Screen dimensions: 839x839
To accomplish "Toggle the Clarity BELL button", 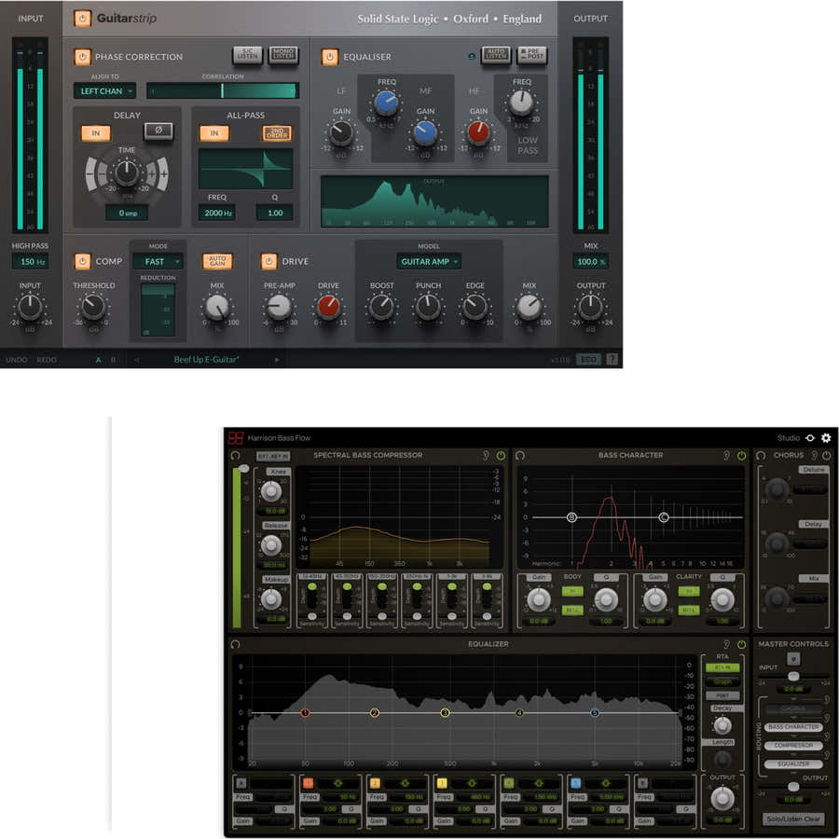I will [689, 611].
